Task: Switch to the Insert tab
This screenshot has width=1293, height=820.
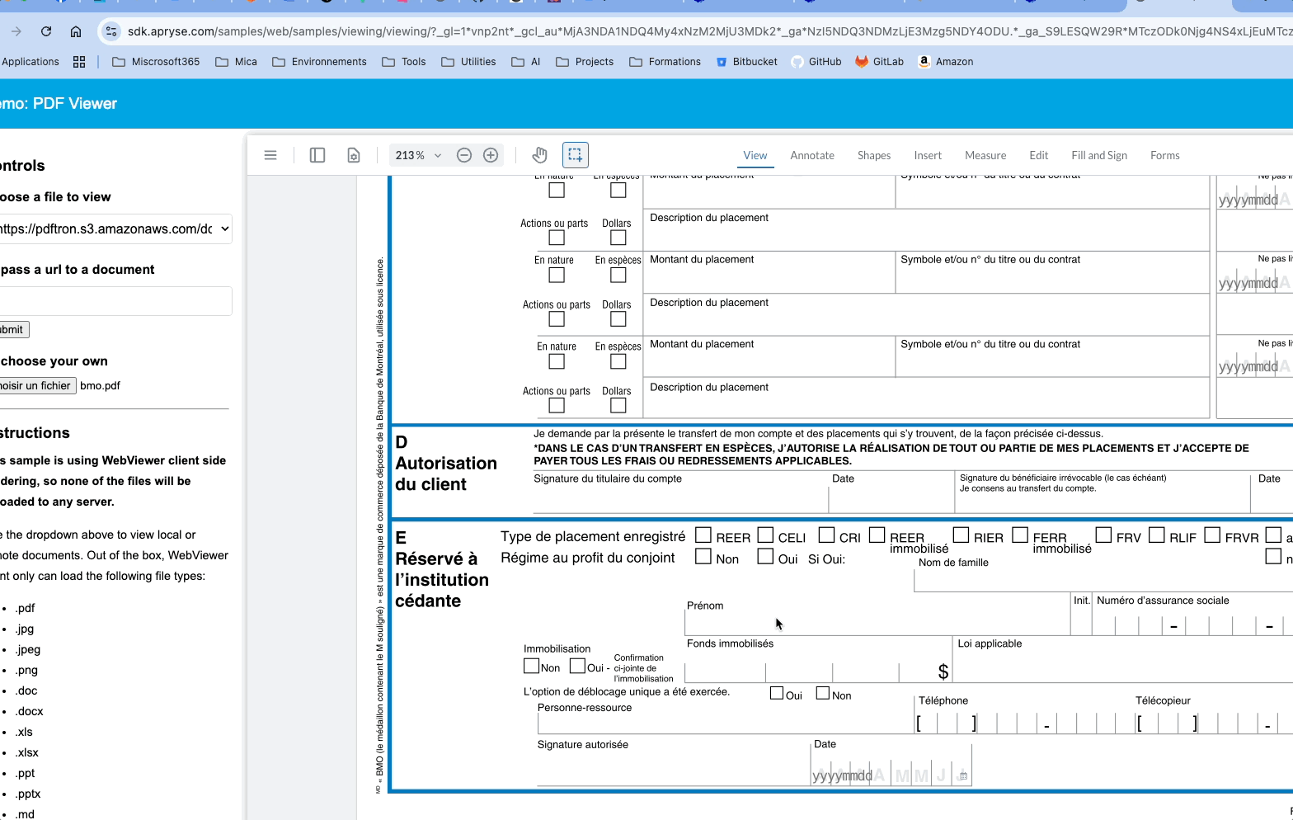Action: point(928,155)
